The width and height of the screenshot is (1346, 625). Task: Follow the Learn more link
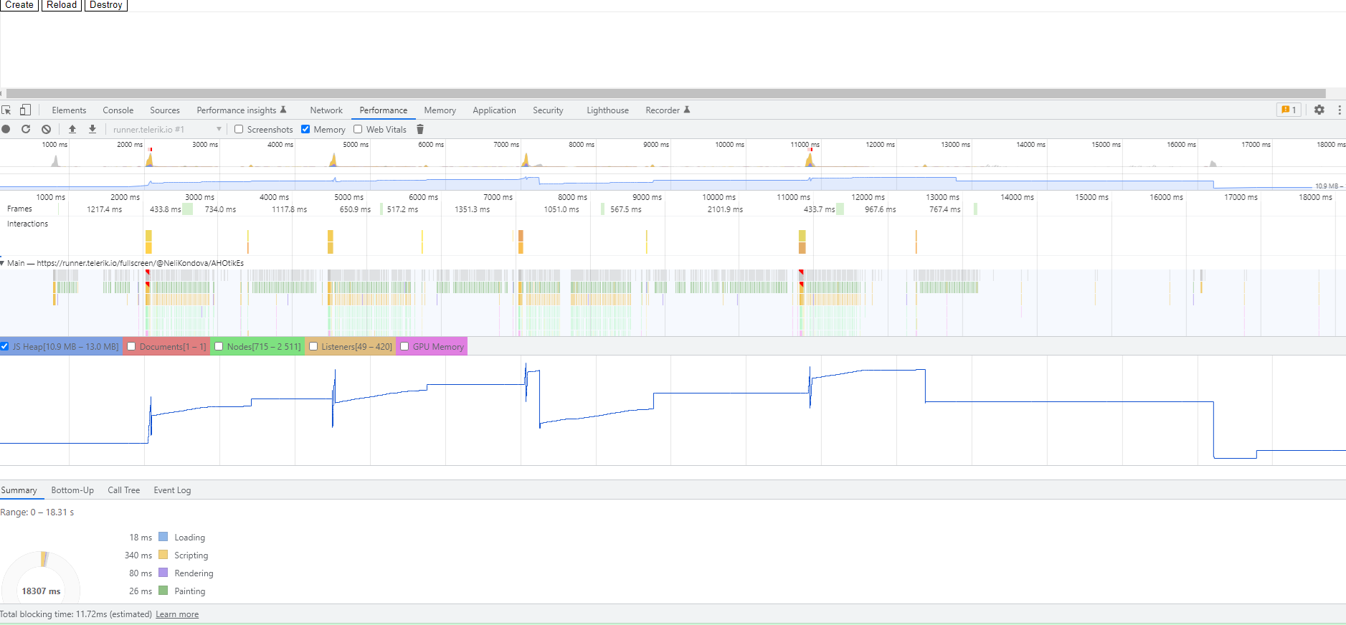tap(177, 614)
